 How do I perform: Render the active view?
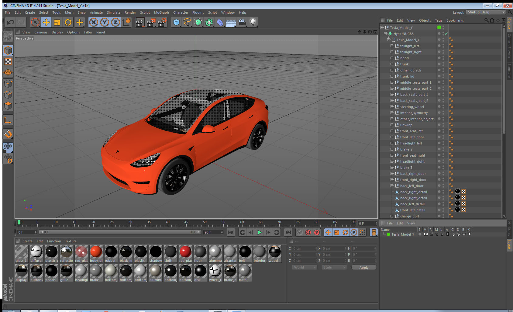click(x=140, y=22)
